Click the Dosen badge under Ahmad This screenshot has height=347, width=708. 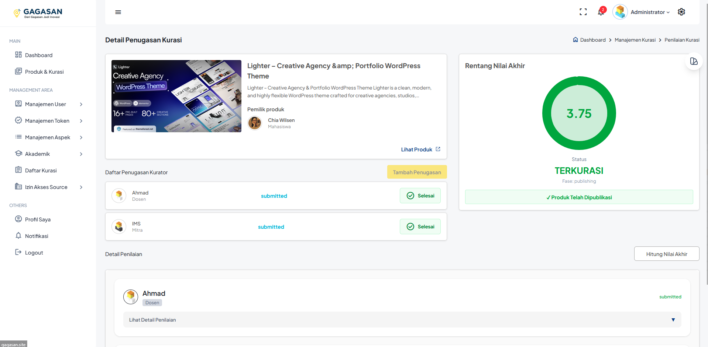(152, 303)
